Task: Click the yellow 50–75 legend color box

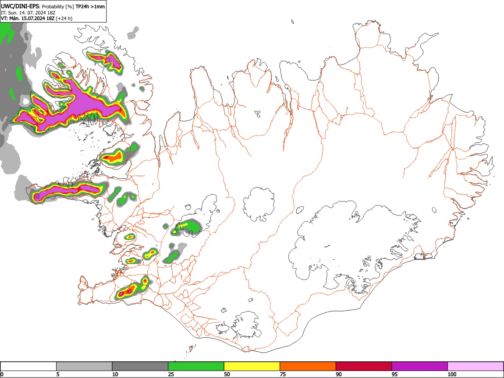Action: tap(252, 367)
